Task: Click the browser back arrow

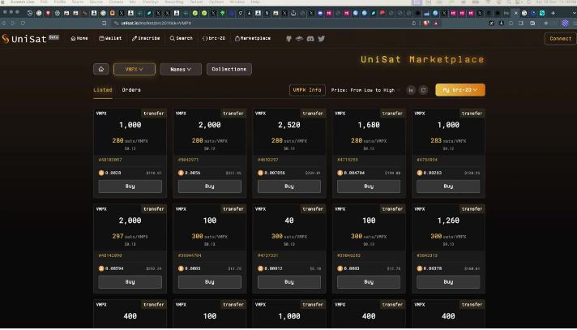Action: coord(4,24)
